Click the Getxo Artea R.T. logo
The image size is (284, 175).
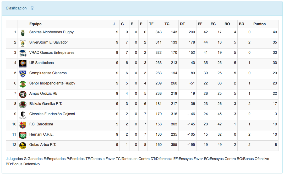point(23,146)
